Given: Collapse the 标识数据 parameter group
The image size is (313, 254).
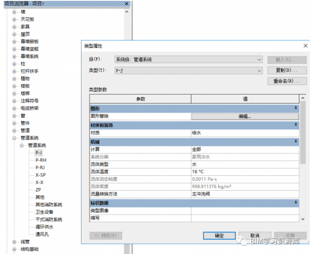Looking at the screenshot, I should point(296,202).
